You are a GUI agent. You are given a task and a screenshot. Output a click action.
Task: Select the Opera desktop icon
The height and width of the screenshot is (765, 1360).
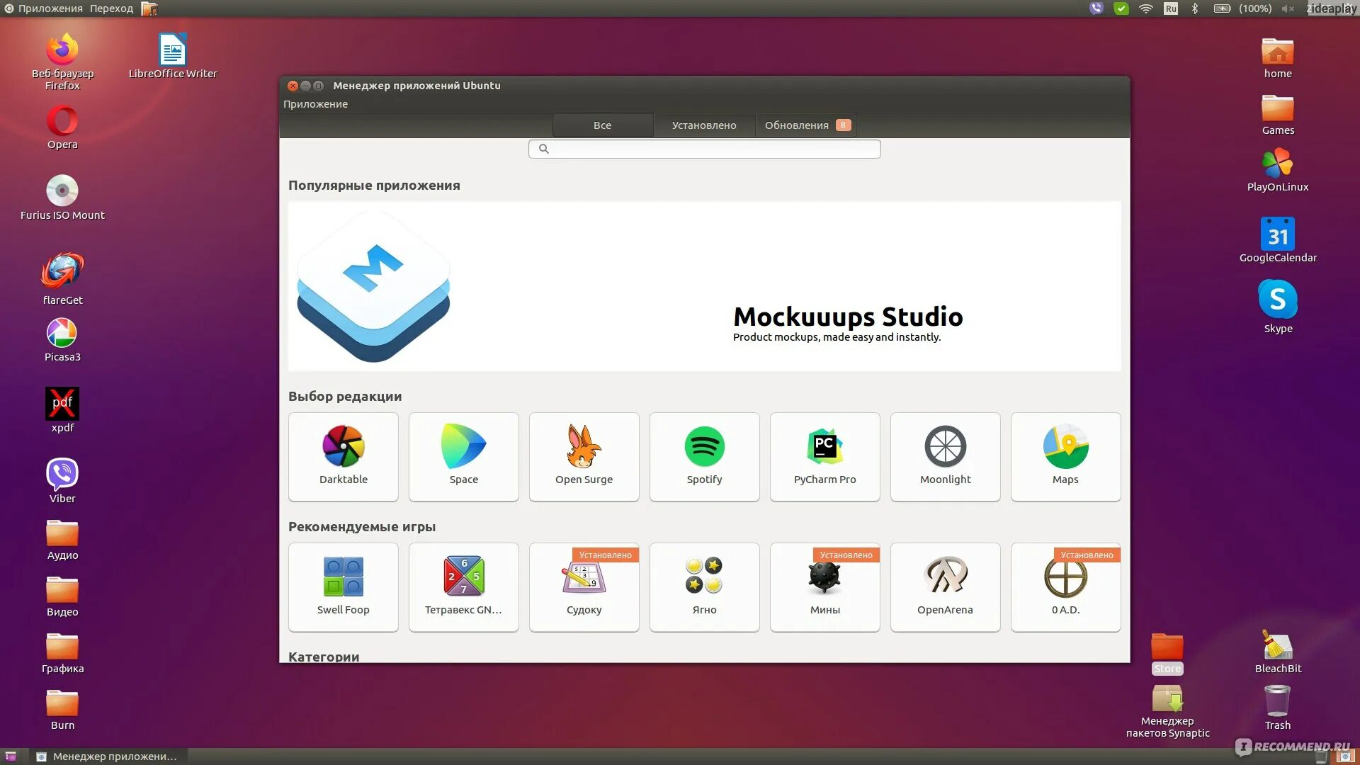[x=62, y=127]
